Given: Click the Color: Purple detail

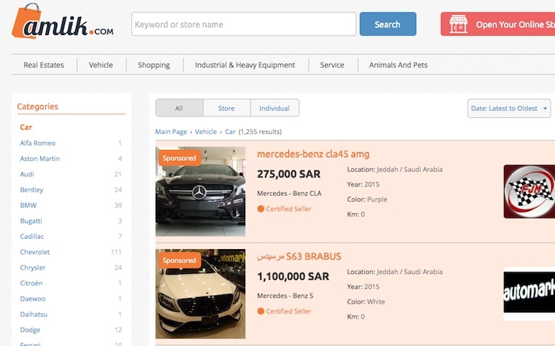Looking at the screenshot, I should [x=367, y=200].
